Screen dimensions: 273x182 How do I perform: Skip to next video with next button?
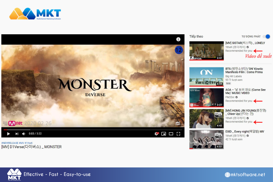point(17,134)
